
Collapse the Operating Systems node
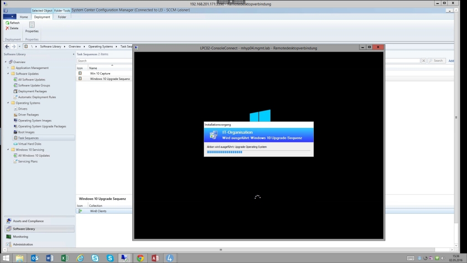click(x=8, y=103)
